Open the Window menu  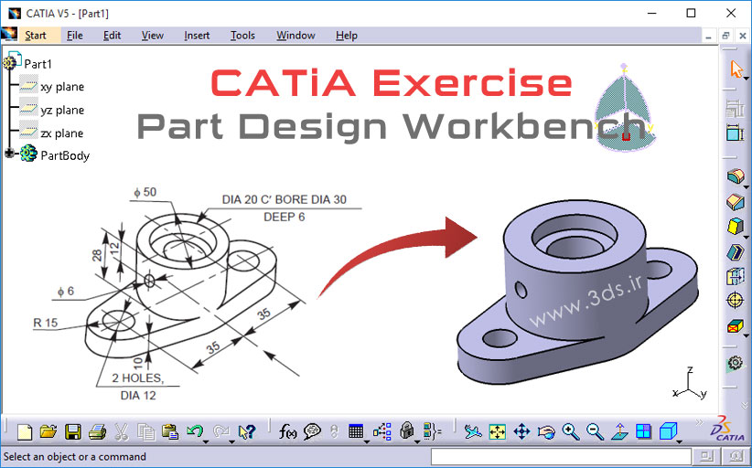pos(295,36)
